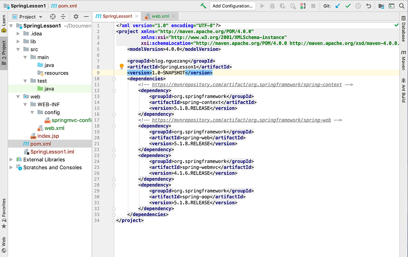Close the web.xml tab

pyautogui.click(x=174, y=16)
